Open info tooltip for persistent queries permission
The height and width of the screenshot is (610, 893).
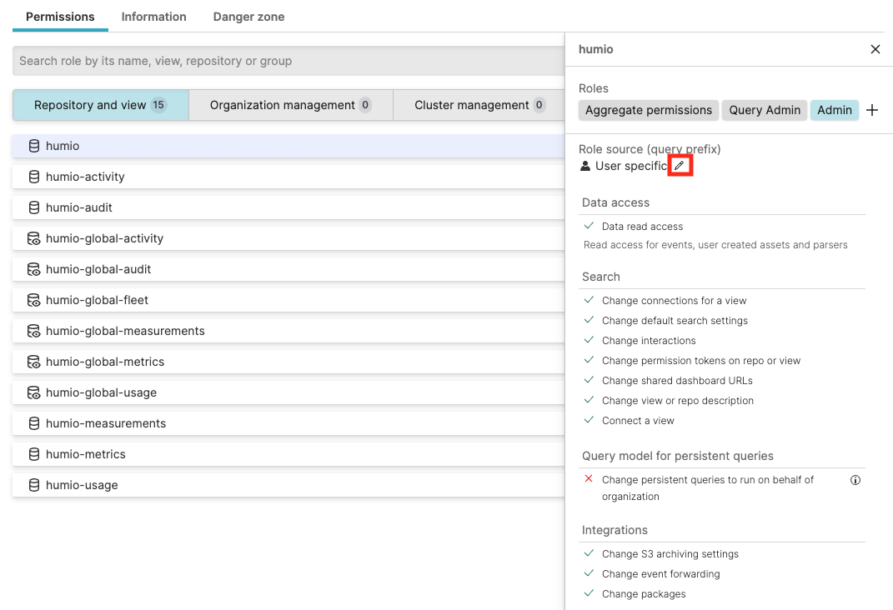pos(855,479)
